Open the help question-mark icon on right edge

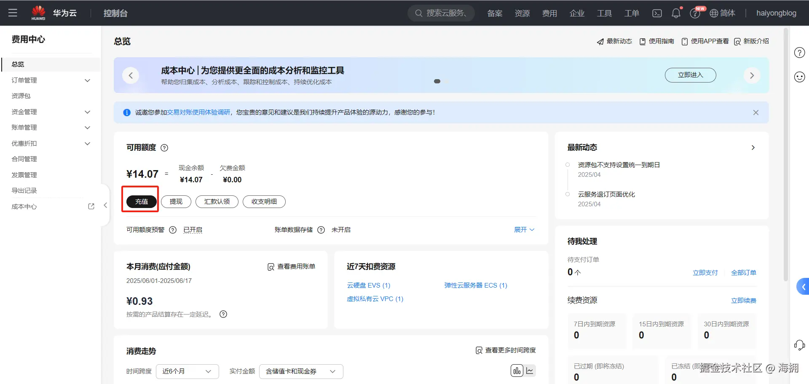coord(799,52)
